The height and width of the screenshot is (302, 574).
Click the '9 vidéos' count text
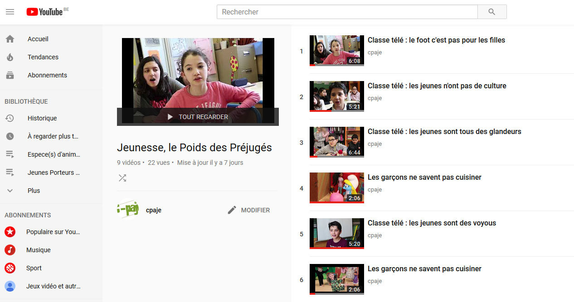point(129,163)
